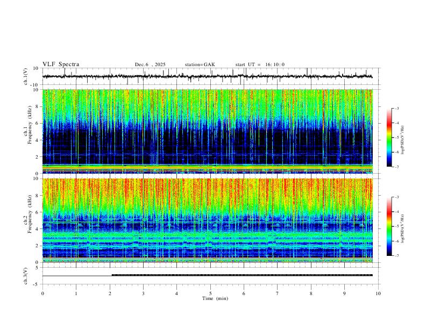Image resolution: width=426 pixels, height=329 pixels.
Task: Click the ch.1 colorbar '-3' value
Action: [396, 108]
